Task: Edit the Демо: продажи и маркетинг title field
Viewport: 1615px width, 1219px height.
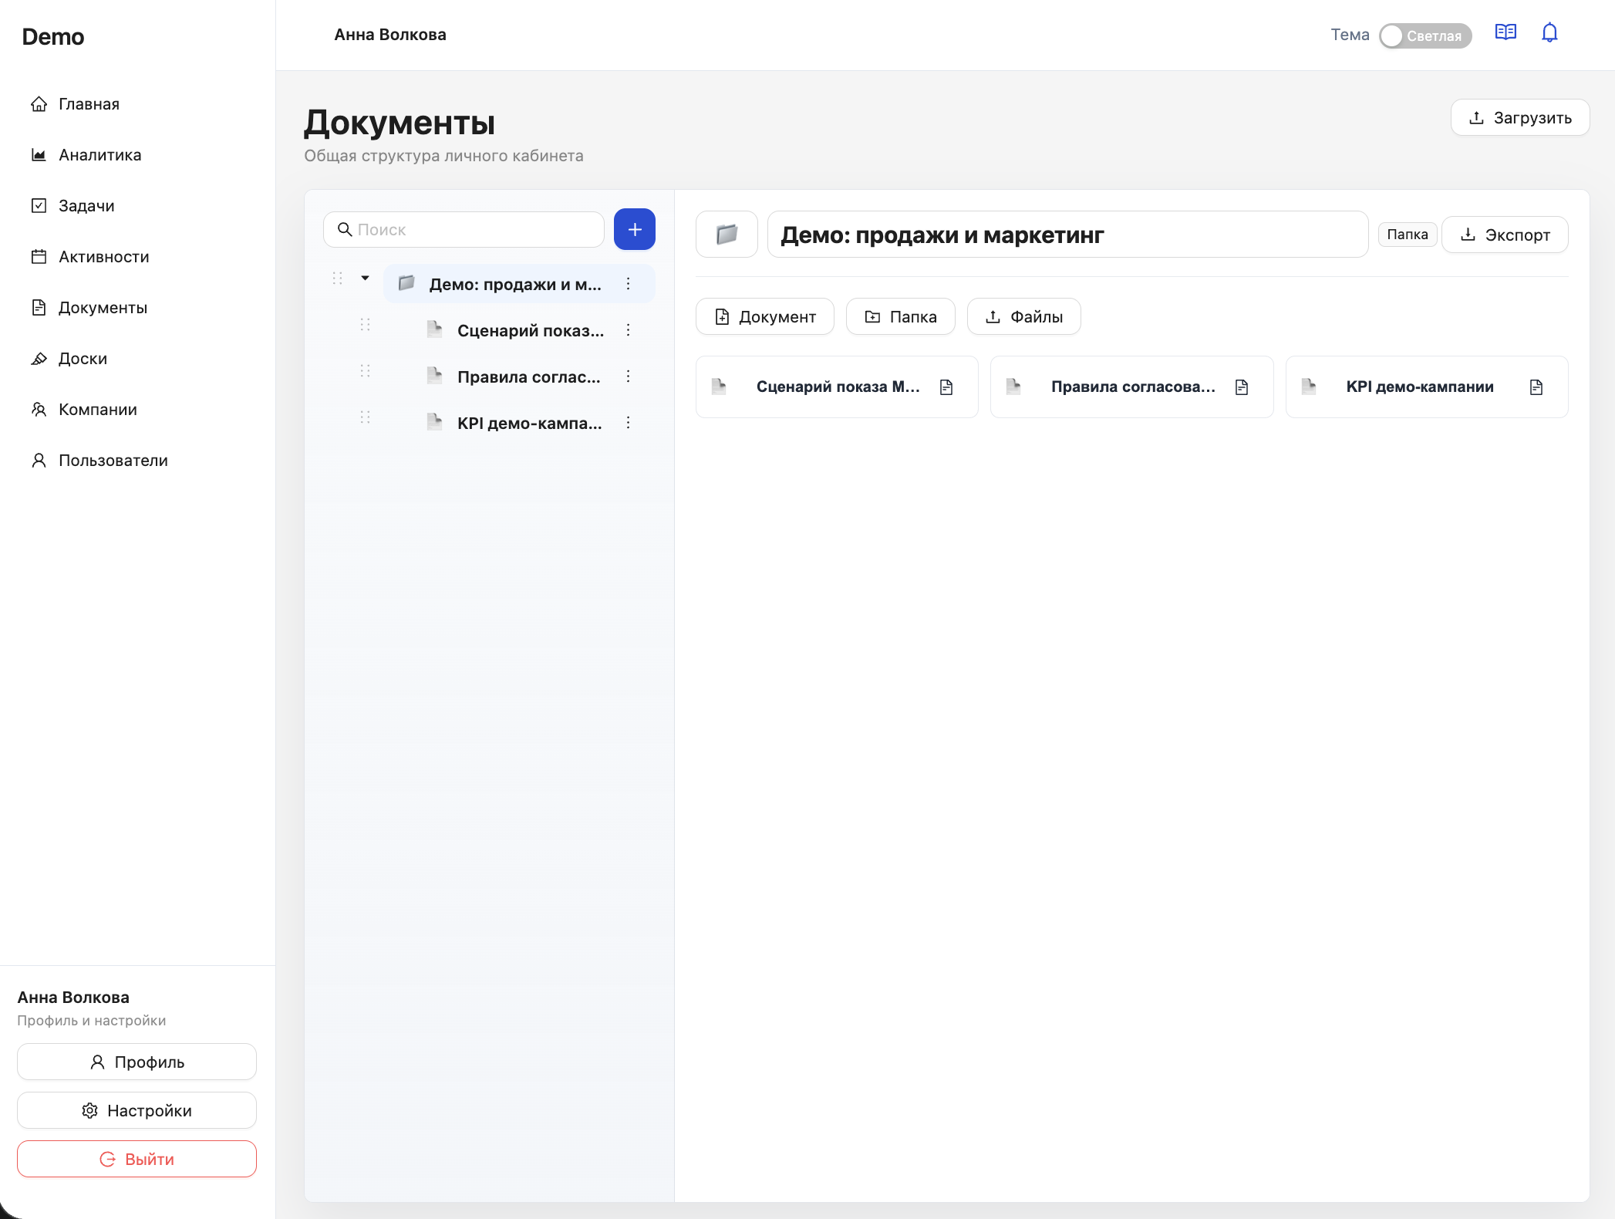Action: tap(1067, 235)
